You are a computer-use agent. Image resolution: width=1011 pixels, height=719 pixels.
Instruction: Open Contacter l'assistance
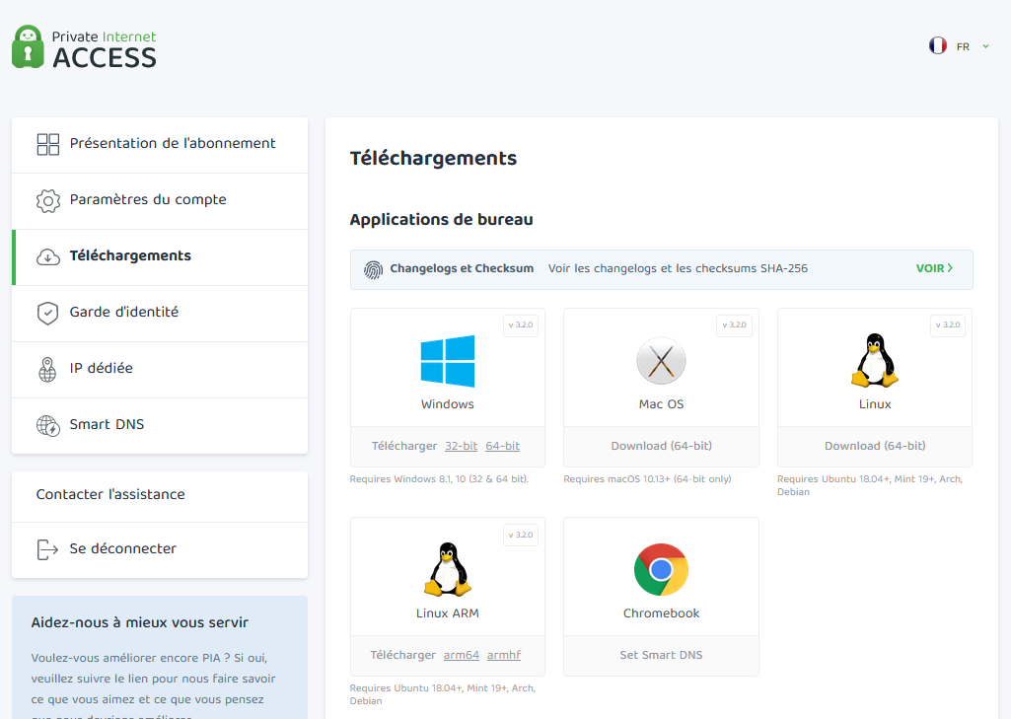(160, 495)
